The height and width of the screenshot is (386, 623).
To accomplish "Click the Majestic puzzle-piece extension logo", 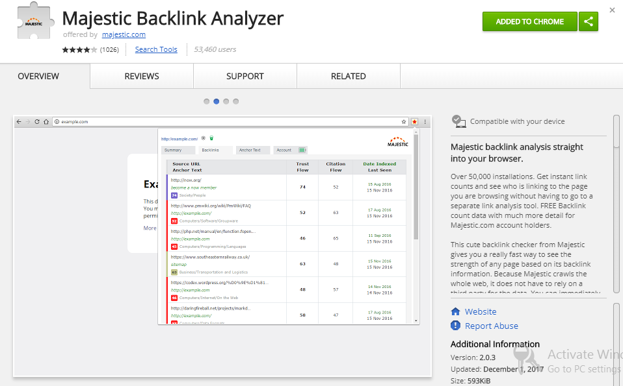I will click(x=35, y=21).
